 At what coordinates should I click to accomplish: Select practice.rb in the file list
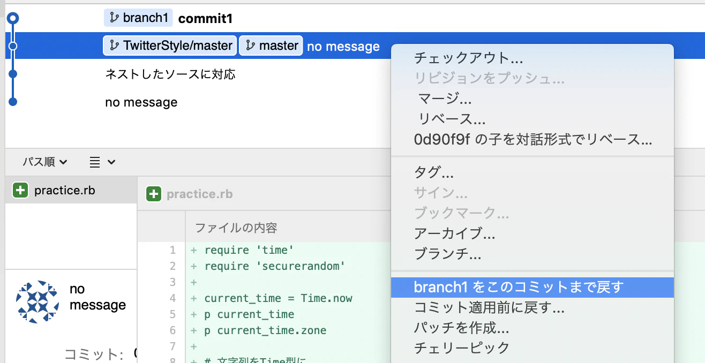(71, 190)
